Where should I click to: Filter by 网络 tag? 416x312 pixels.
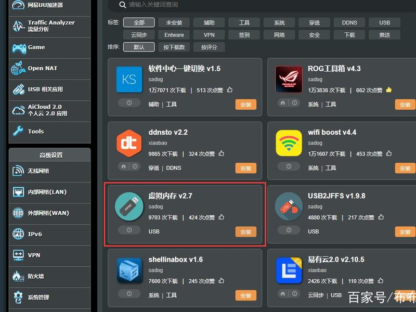coord(279,35)
